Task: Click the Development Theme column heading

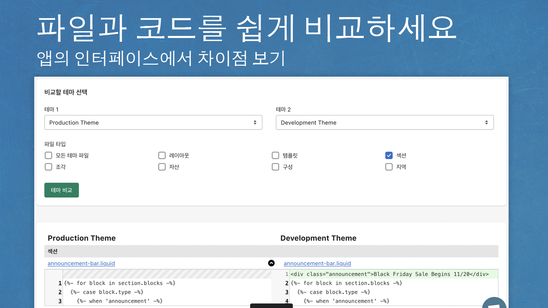Action: [x=319, y=238]
